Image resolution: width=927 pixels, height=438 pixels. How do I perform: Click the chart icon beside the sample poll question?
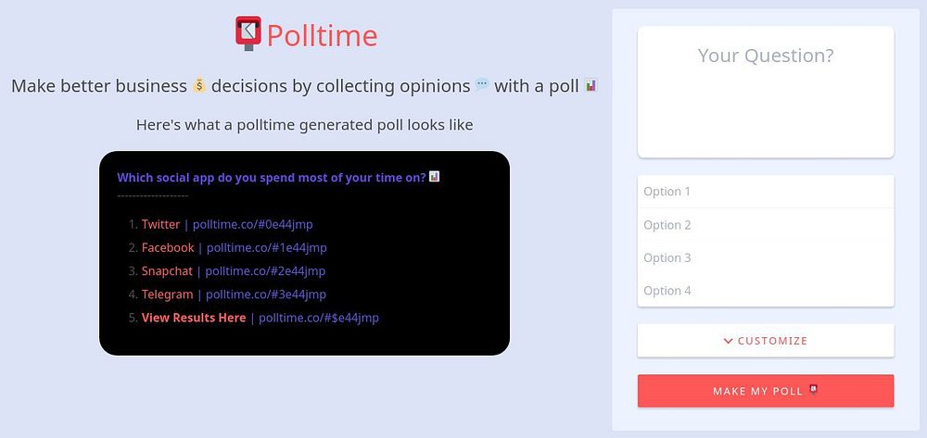click(x=435, y=176)
